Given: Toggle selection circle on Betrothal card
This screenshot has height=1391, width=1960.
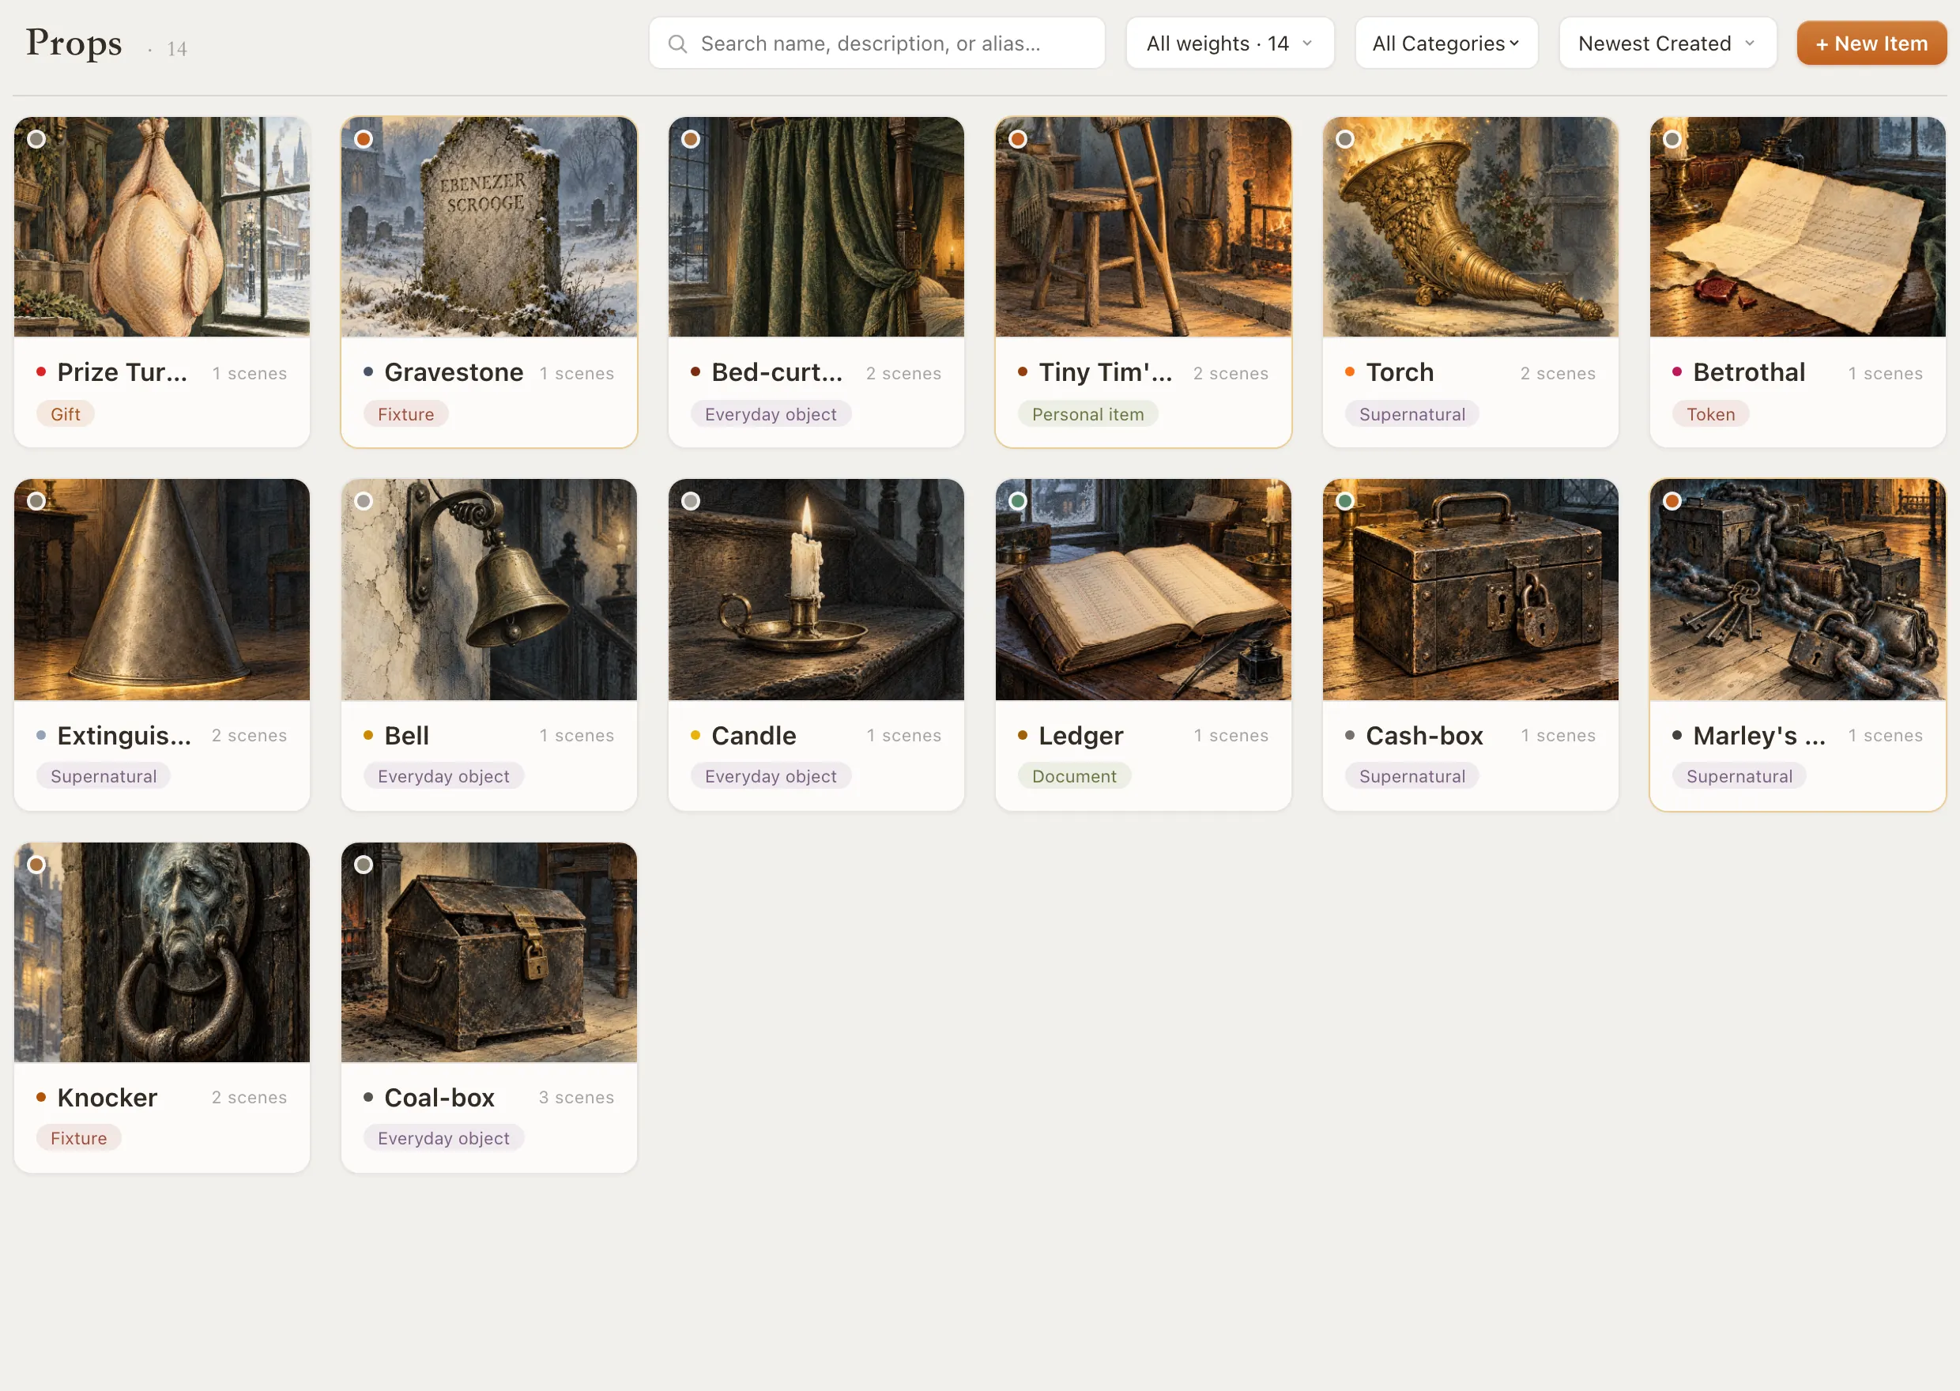Looking at the screenshot, I should point(1672,139).
